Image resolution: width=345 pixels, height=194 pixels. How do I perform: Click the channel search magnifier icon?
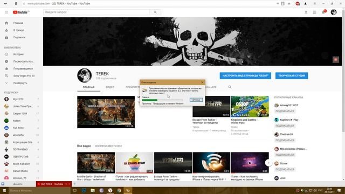pos(230,87)
